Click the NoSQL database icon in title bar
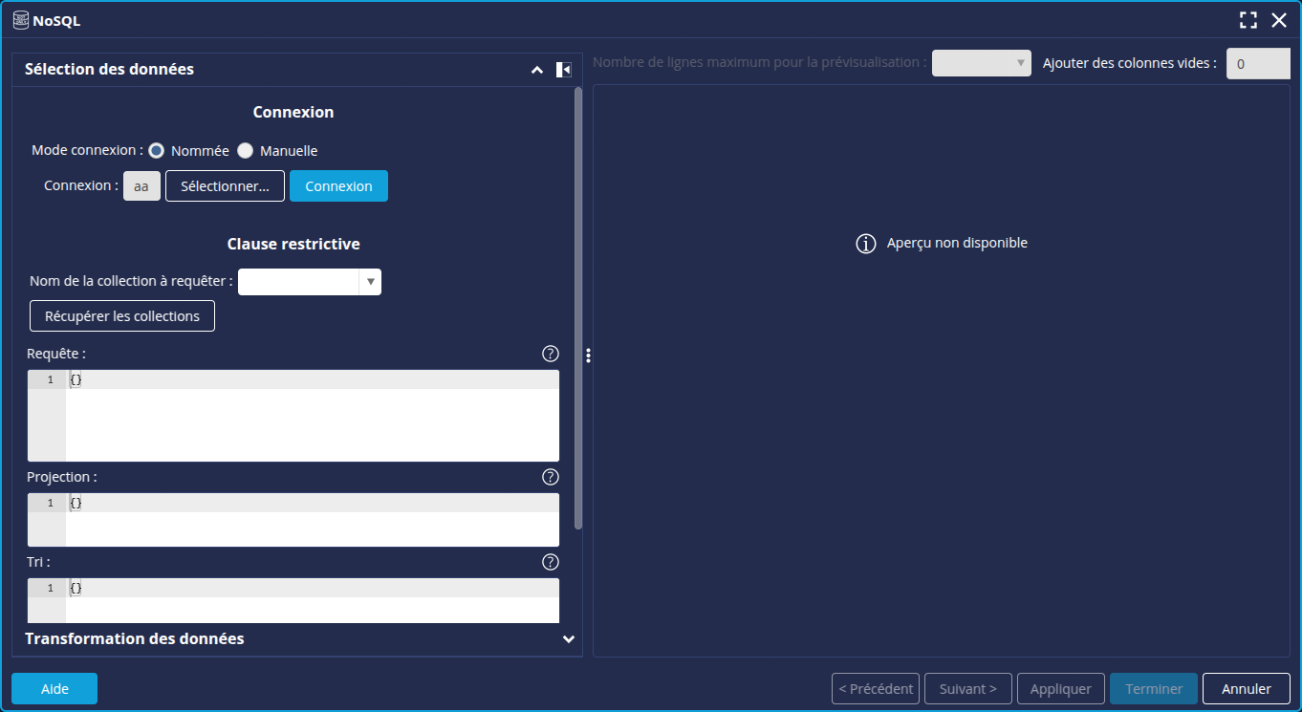This screenshot has height=712, width=1302. tap(21, 20)
